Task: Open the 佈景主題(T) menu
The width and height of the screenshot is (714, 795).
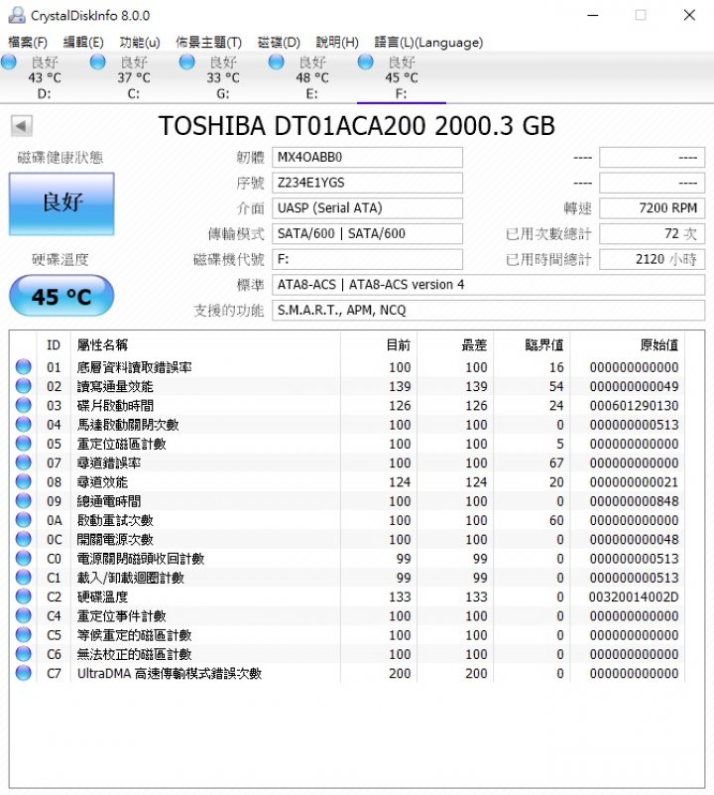Action: point(209,42)
